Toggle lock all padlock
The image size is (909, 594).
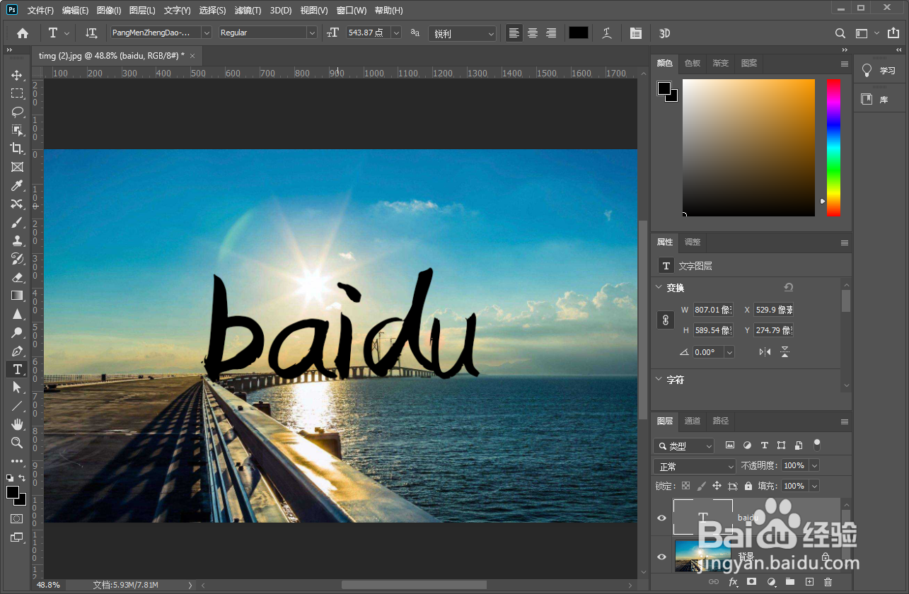pos(748,486)
